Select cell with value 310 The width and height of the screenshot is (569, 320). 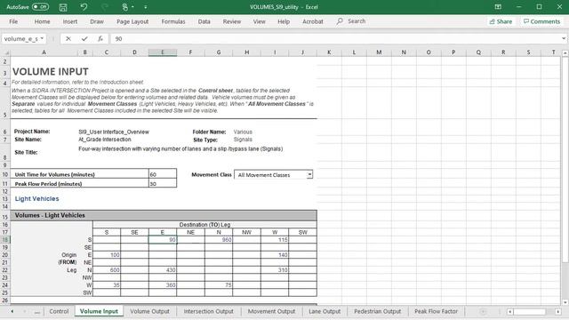pos(275,270)
